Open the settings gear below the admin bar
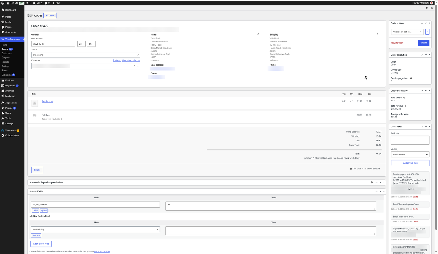 click(427, 8)
